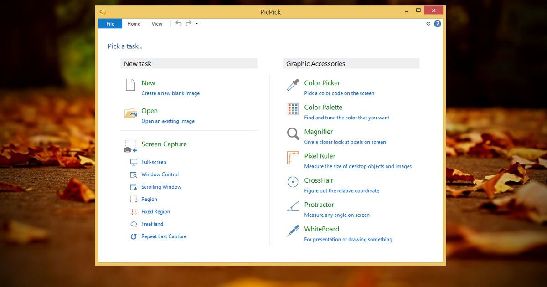Click the dotted Region capture icon

pyautogui.click(x=134, y=199)
